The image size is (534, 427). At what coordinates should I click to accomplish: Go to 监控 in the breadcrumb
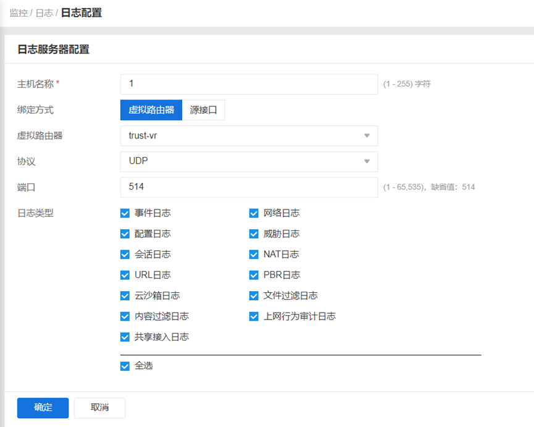pyautogui.click(x=19, y=13)
